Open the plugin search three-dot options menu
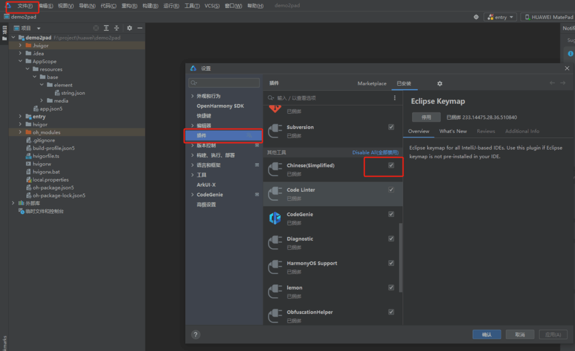This screenshot has width=575, height=351. point(395,98)
